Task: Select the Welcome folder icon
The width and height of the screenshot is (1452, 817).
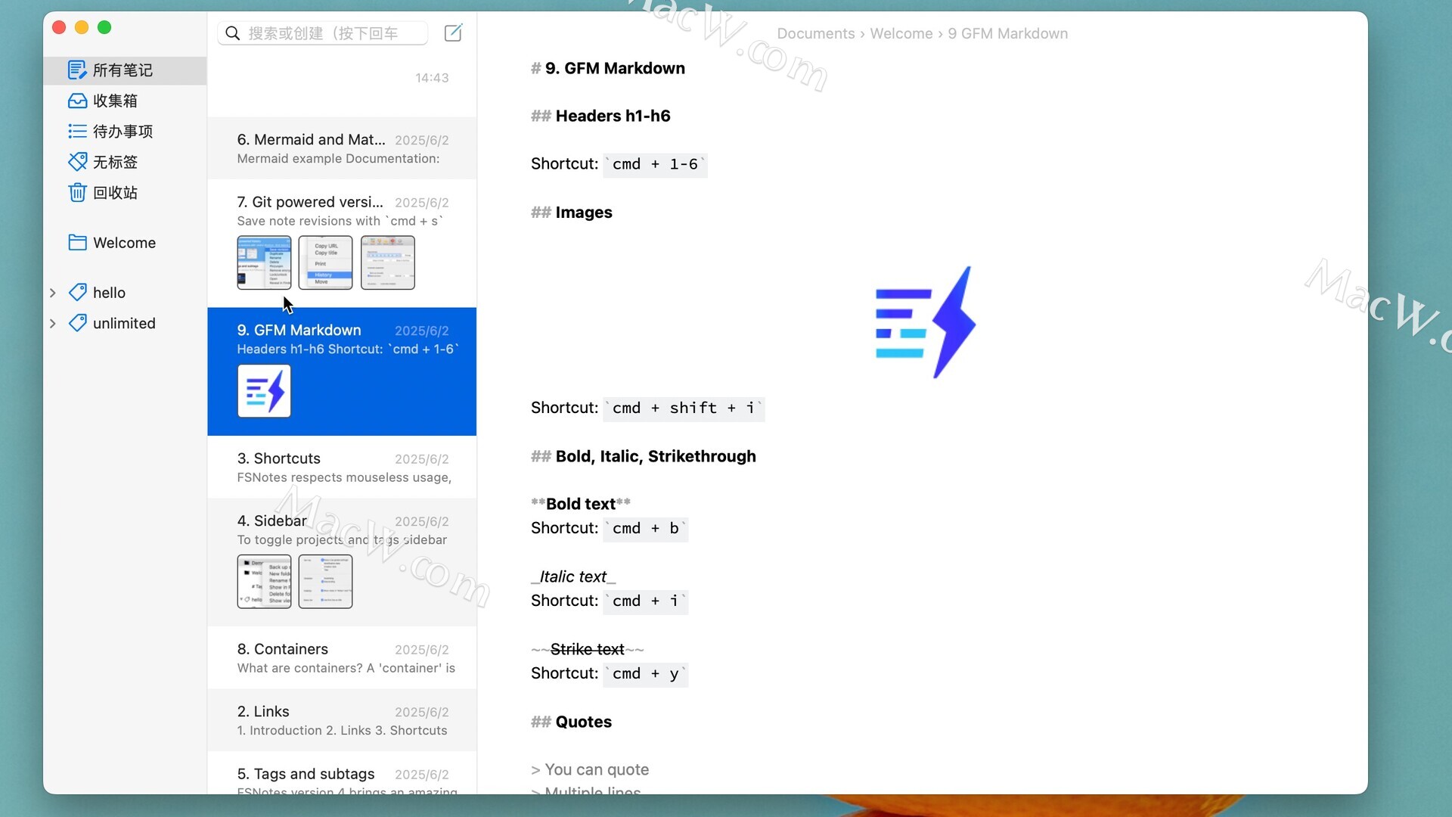Action: (x=77, y=242)
